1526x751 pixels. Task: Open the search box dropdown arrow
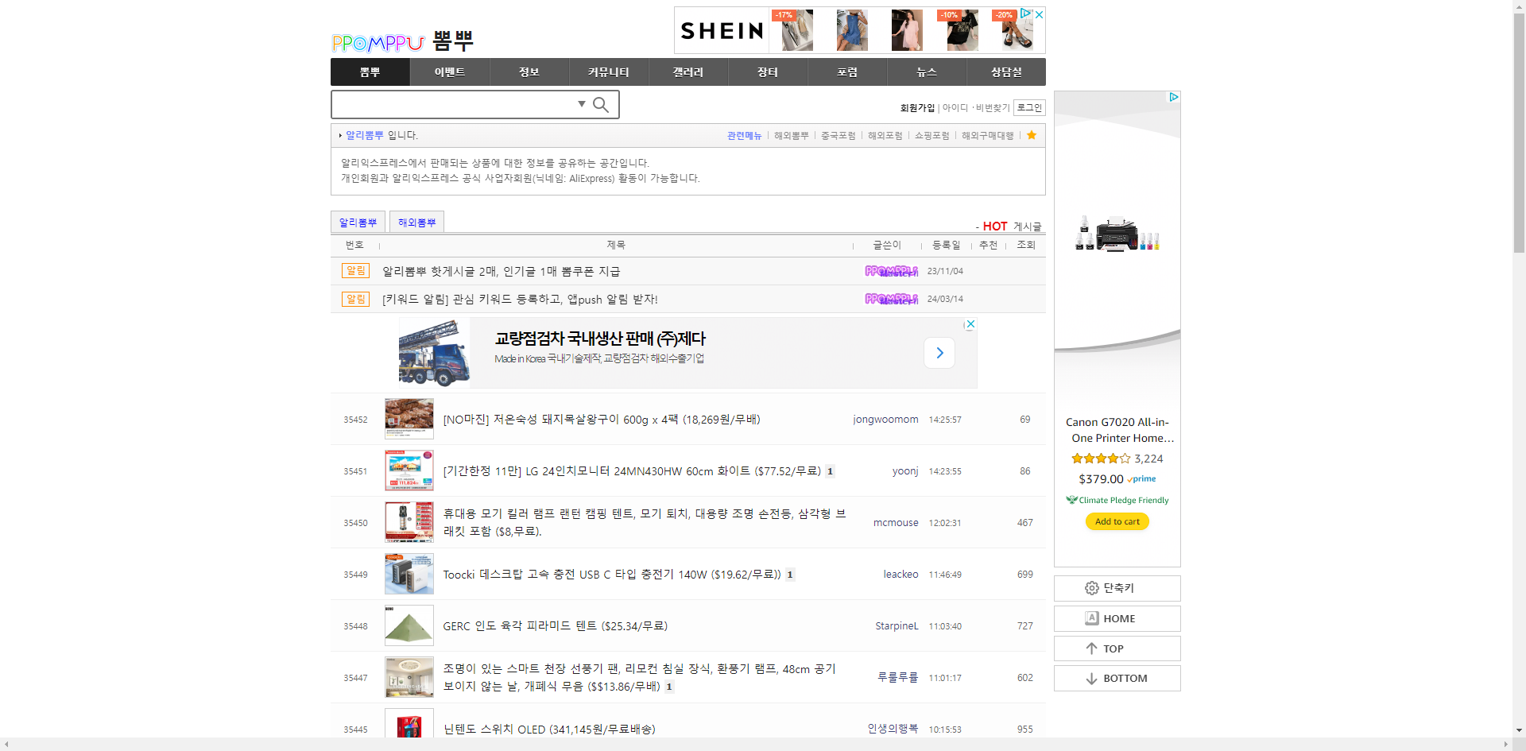[x=582, y=104]
